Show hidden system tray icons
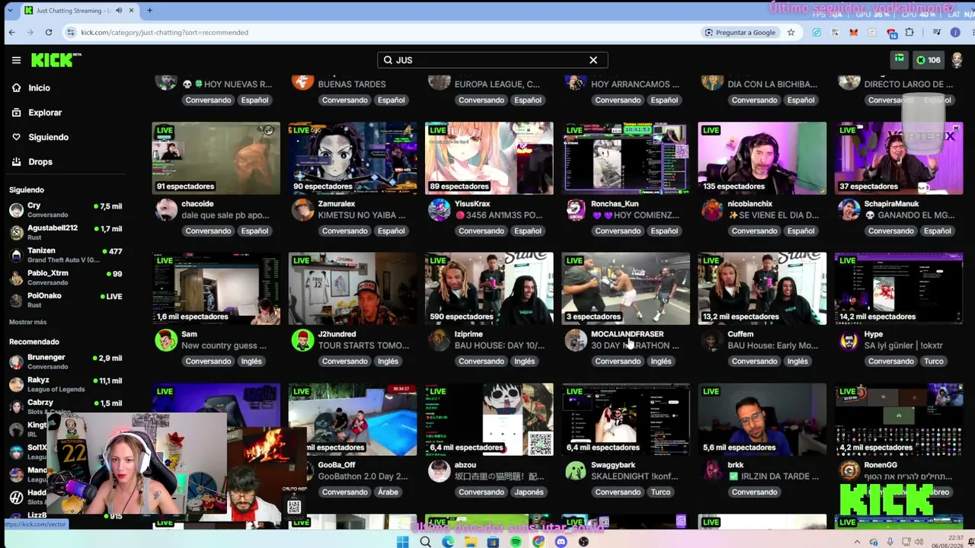The height and width of the screenshot is (548, 975). pos(857,542)
